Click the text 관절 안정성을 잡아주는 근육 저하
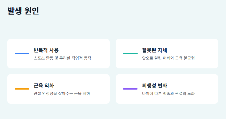 tap(62, 93)
